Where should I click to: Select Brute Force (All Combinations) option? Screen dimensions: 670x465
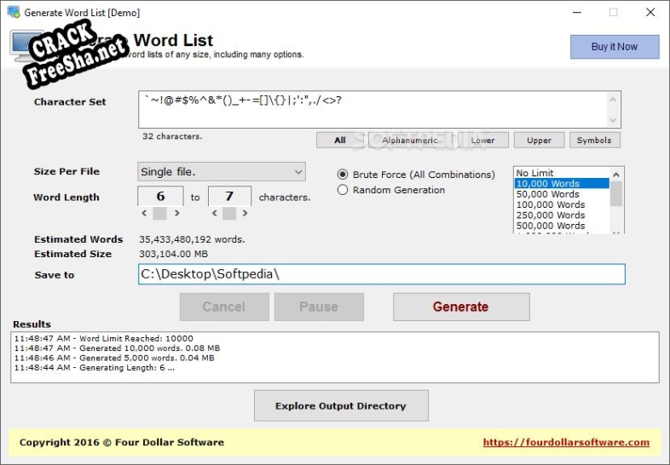[x=344, y=175]
